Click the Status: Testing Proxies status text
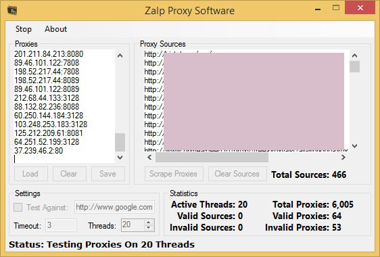 pyautogui.click(x=102, y=244)
